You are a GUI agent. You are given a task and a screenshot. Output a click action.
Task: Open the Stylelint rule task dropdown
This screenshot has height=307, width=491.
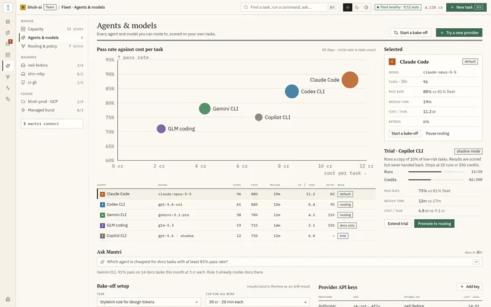pyautogui.click(x=149, y=302)
